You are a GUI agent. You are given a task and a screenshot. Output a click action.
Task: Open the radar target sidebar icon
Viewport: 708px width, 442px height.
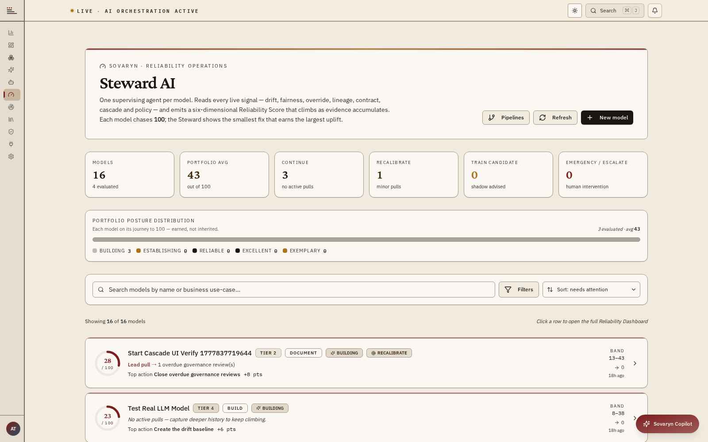(11, 107)
